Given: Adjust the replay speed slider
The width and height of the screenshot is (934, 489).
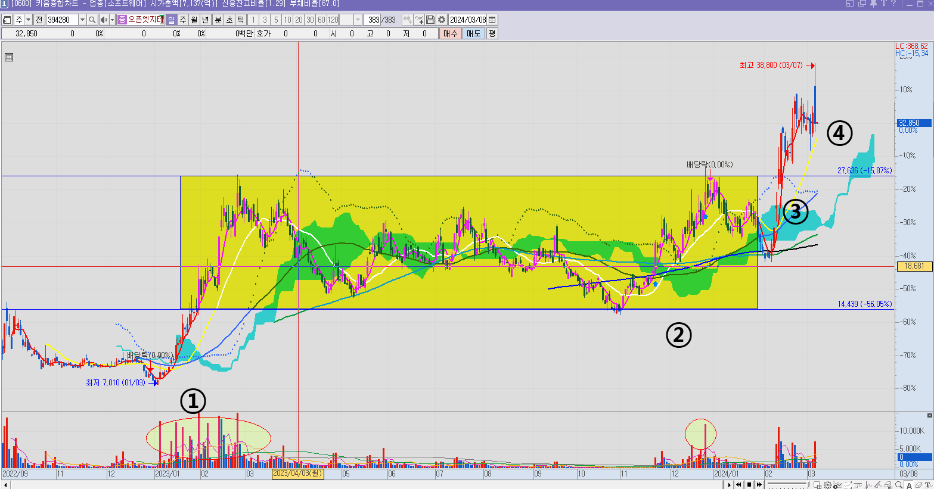Looking at the screenshot, I should pos(789,484).
